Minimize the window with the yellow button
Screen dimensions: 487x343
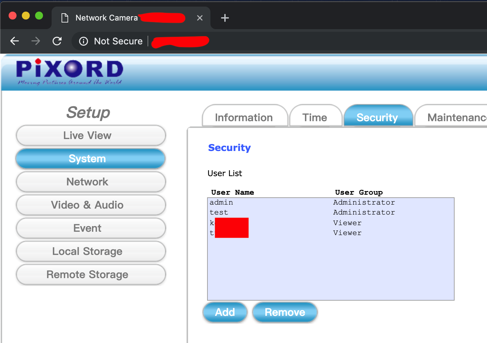(x=26, y=16)
